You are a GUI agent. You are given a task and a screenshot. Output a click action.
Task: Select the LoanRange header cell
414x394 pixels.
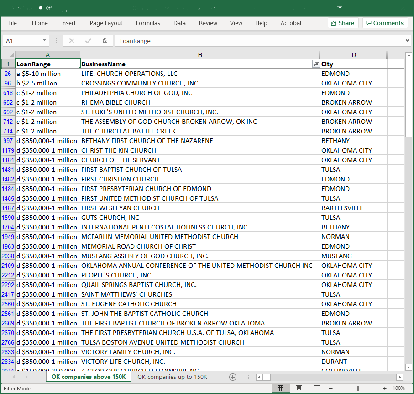point(47,64)
